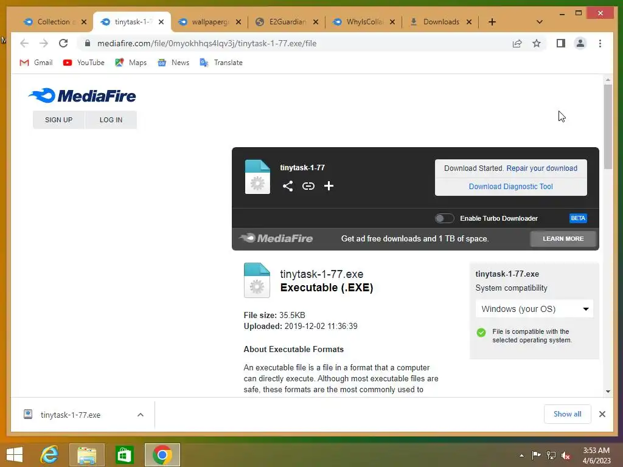
Task: Close the downloads bar
Action: coord(602,414)
